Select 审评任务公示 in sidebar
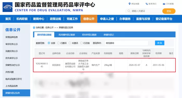Screen dimensions: 182x98 point(11,44)
